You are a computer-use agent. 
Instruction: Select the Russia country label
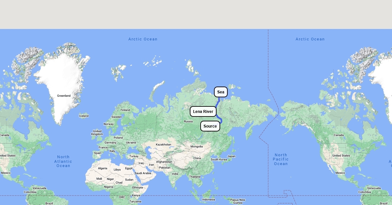[x=188, y=121]
